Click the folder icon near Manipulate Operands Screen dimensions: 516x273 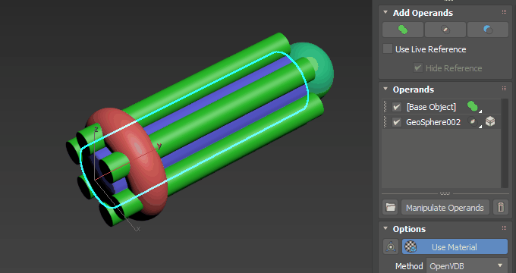tap(390, 208)
